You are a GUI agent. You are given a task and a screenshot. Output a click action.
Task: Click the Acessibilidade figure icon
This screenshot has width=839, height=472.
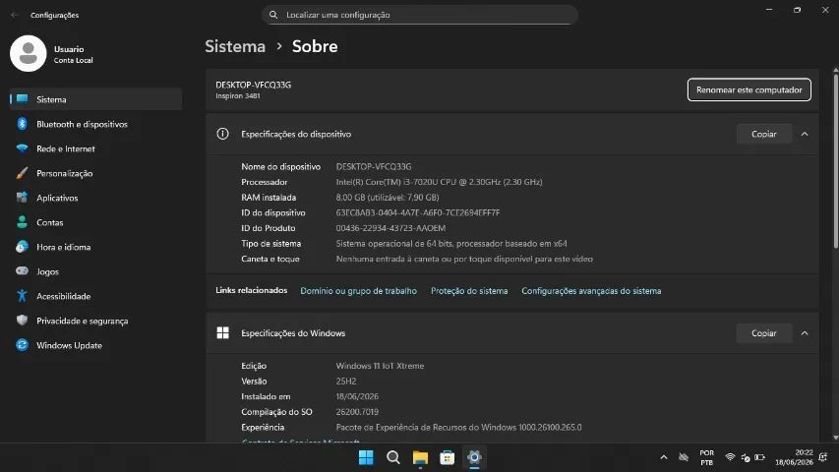pyautogui.click(x=22, y=296)
